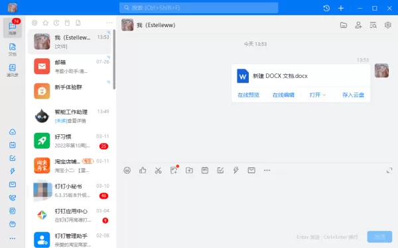Viewport: 398px width, 248px height.
Task: Click the blue send button
Action: point(379,237)
